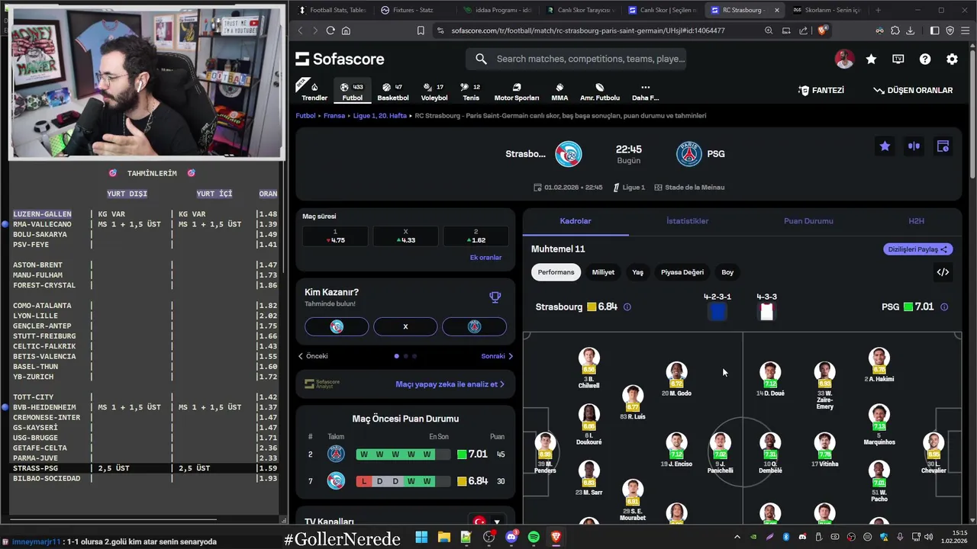Screen dimensions: 977x549
Task: Bookmark this page in browser
Action: pyautogui.click(x=421, y=30)
